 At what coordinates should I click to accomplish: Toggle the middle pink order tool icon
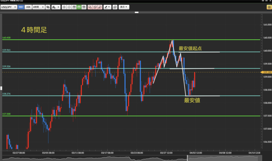click(x=95, y=7)
